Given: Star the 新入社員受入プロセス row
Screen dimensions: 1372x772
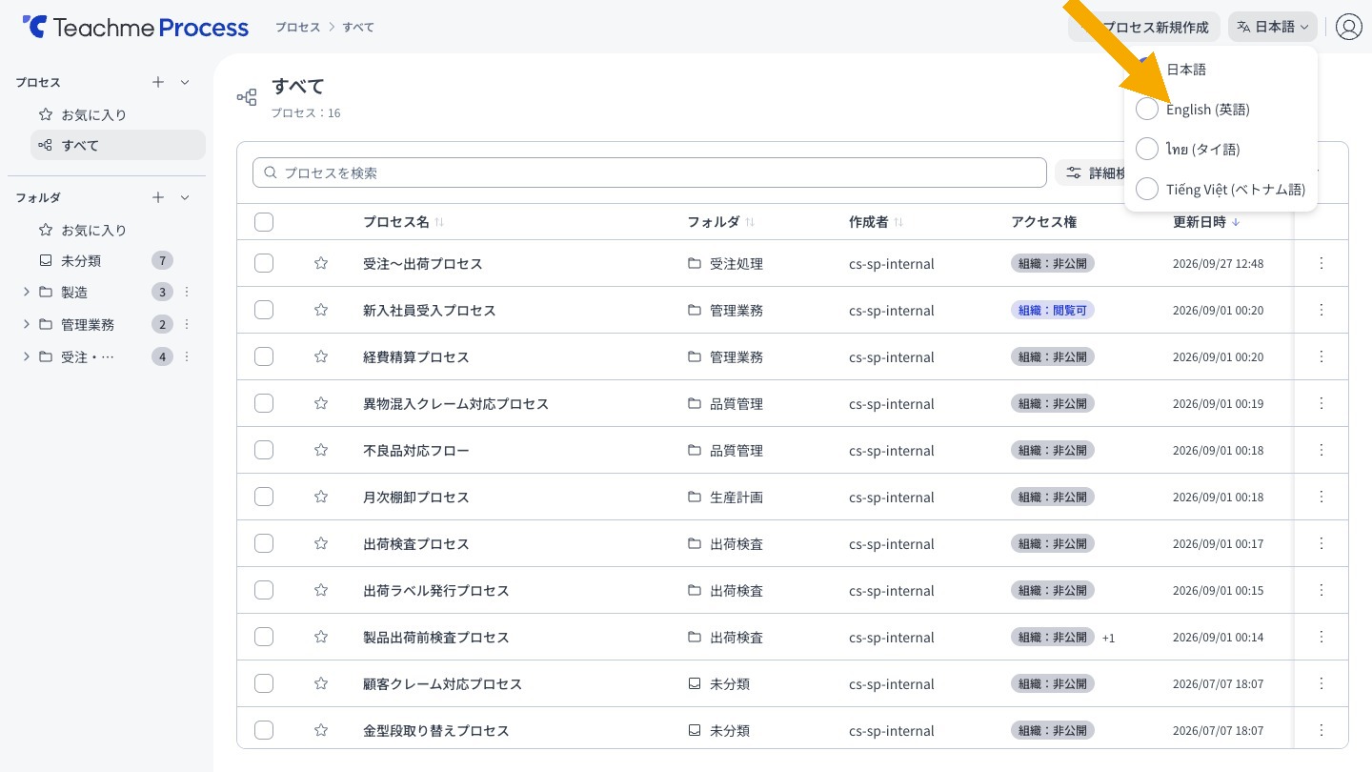Looking at the screenshot, I should (321, 310).
